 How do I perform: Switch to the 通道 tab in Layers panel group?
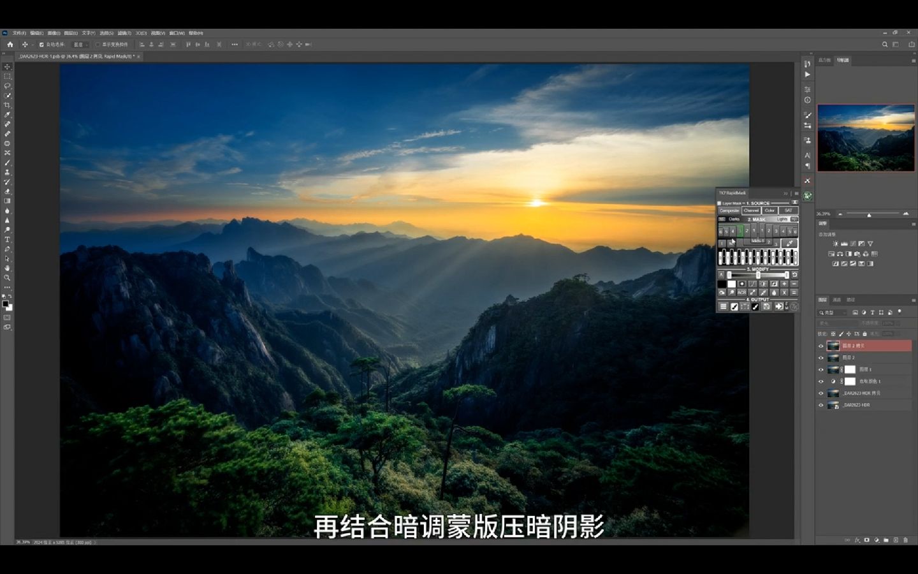click(836, 300)
